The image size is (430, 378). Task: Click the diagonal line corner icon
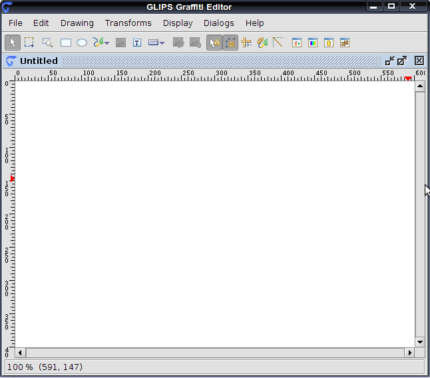point(278,43)
